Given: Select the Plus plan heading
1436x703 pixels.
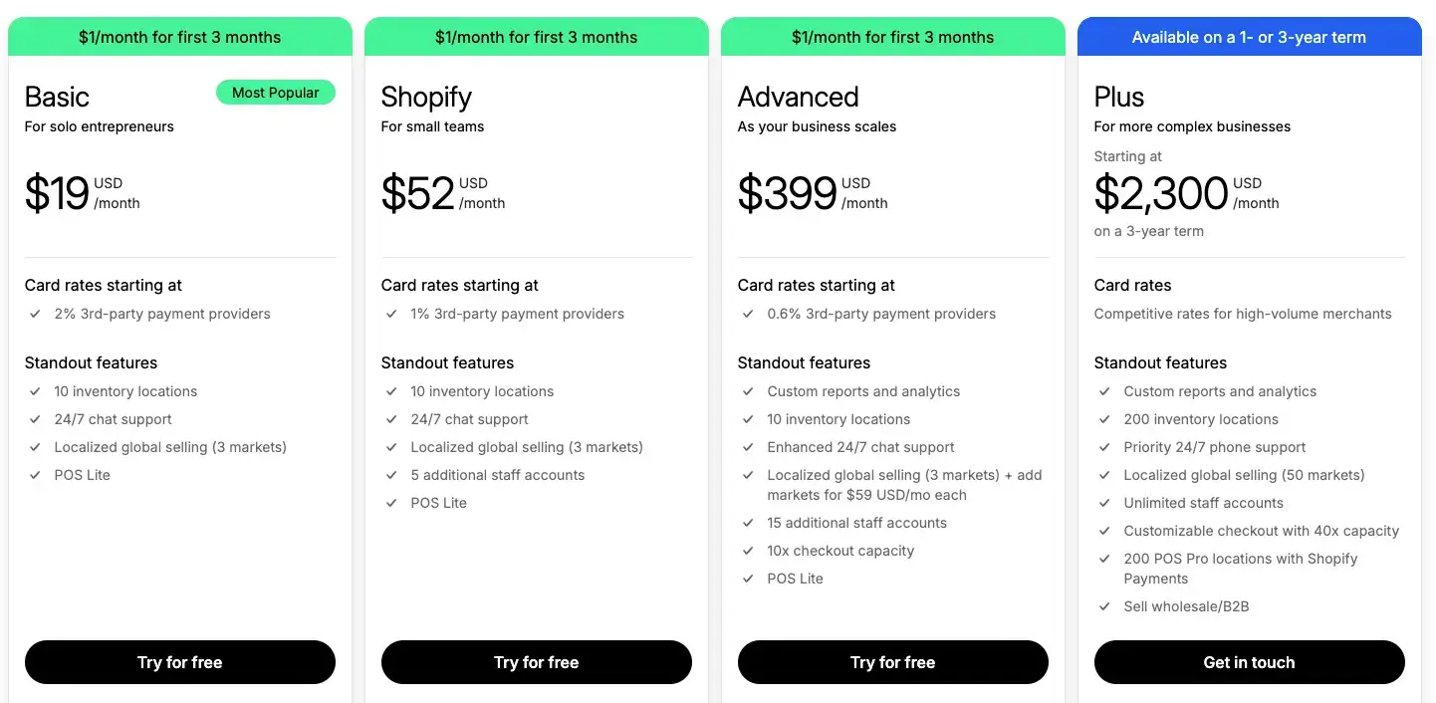Looking at the screenshot, I should [1117, 97].
